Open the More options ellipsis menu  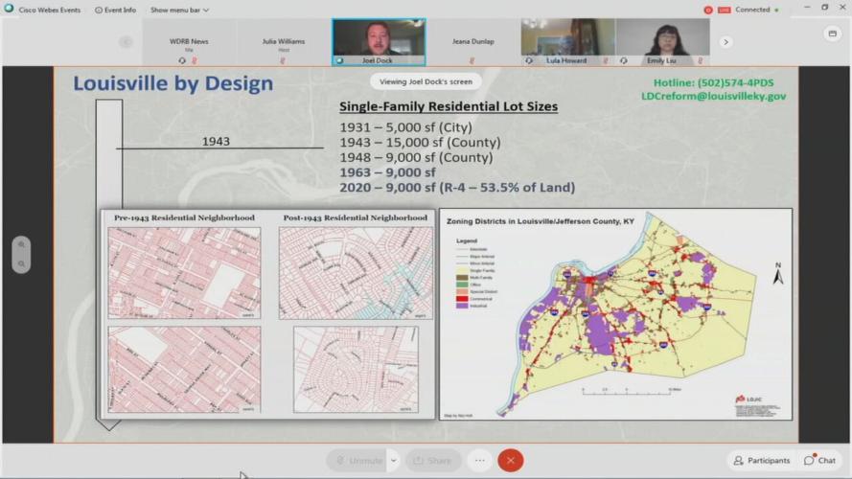click(480, 461)
